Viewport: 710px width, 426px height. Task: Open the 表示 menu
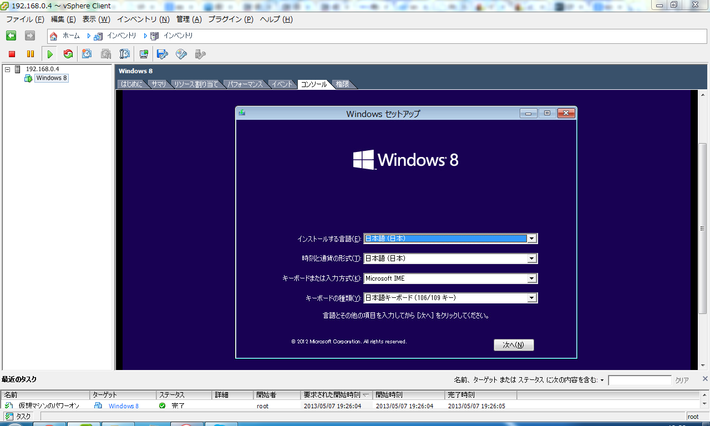[97, 19]
